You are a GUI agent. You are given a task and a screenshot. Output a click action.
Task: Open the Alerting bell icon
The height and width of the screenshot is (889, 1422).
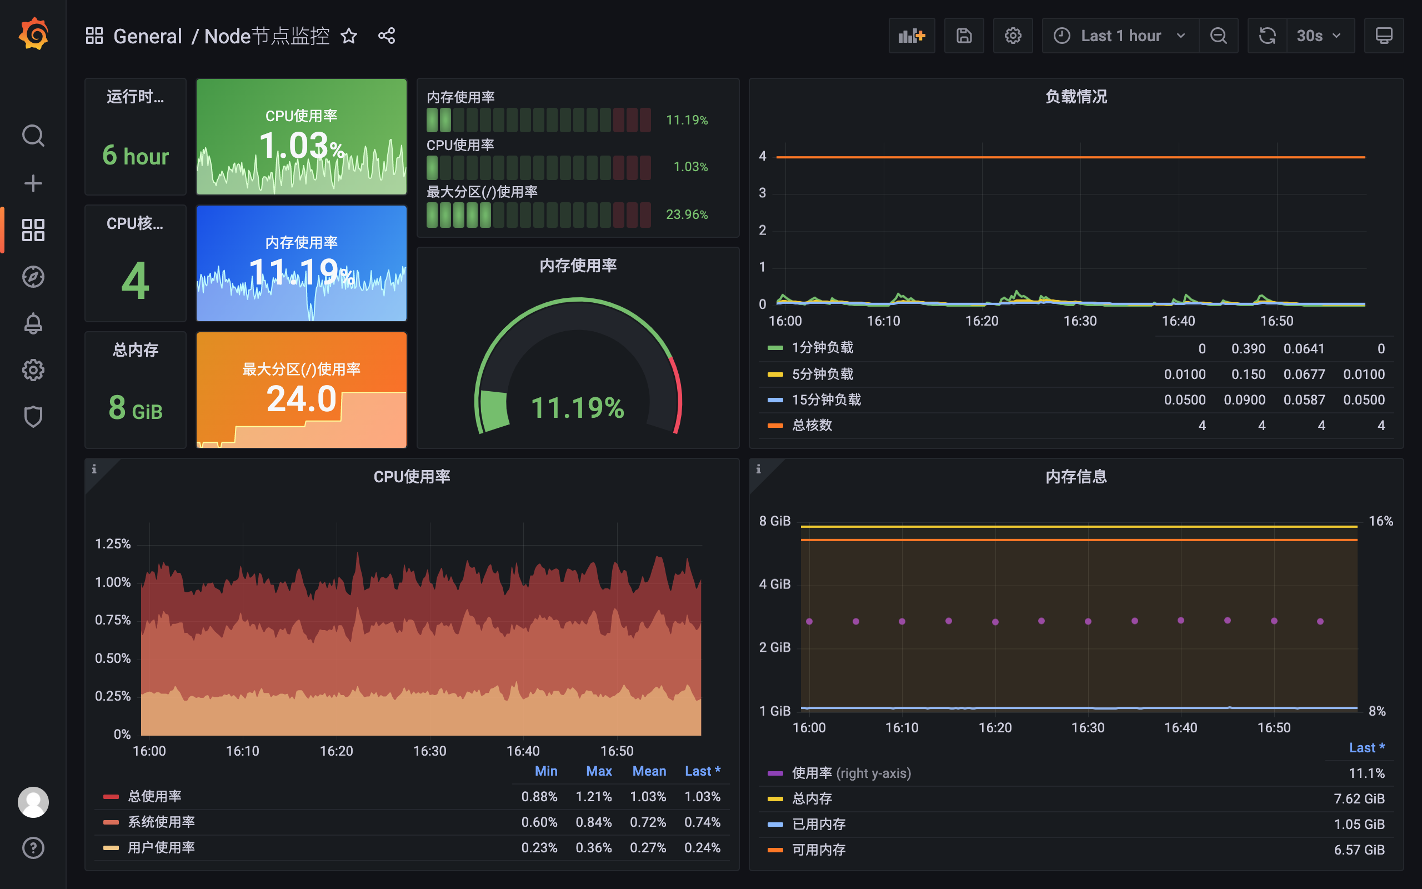(33, 323)
